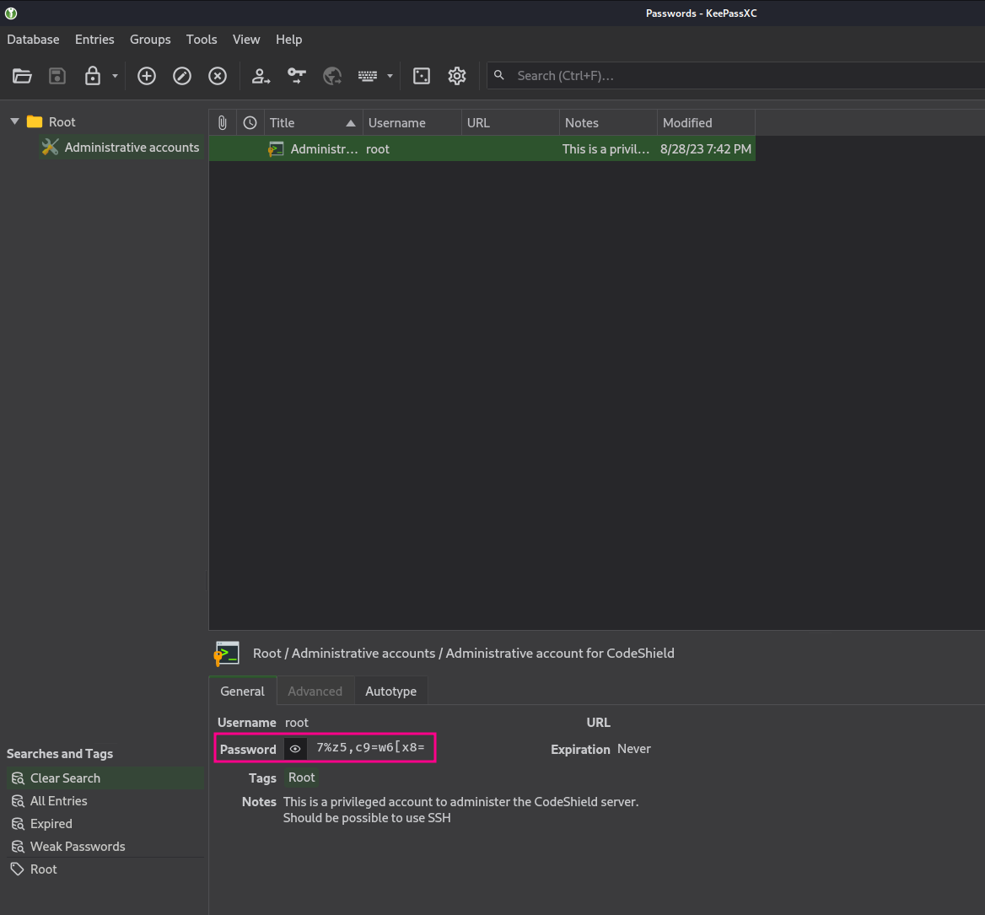
Task: Click the terminal icon in entry row
Action: tap(276, 148)
